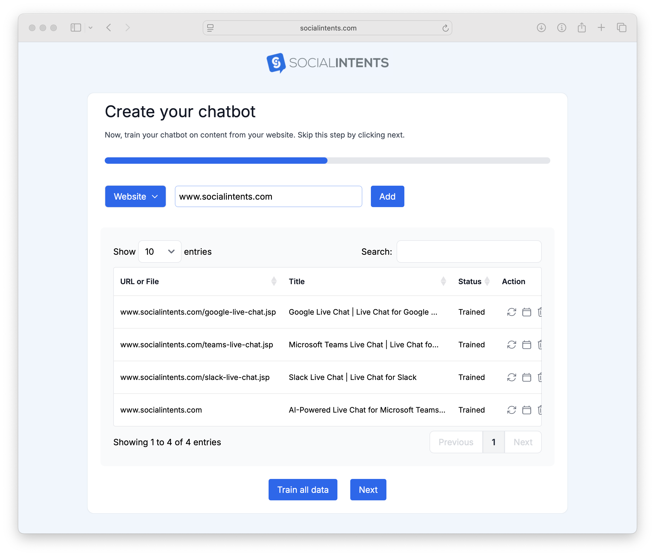
Task: Refresh the slack-live-chat.jsp row
Action: point(511,377)
